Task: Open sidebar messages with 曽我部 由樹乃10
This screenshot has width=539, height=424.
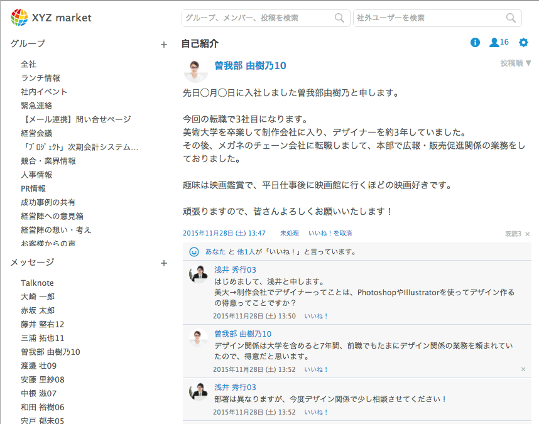Action: [x=50, y=352]
